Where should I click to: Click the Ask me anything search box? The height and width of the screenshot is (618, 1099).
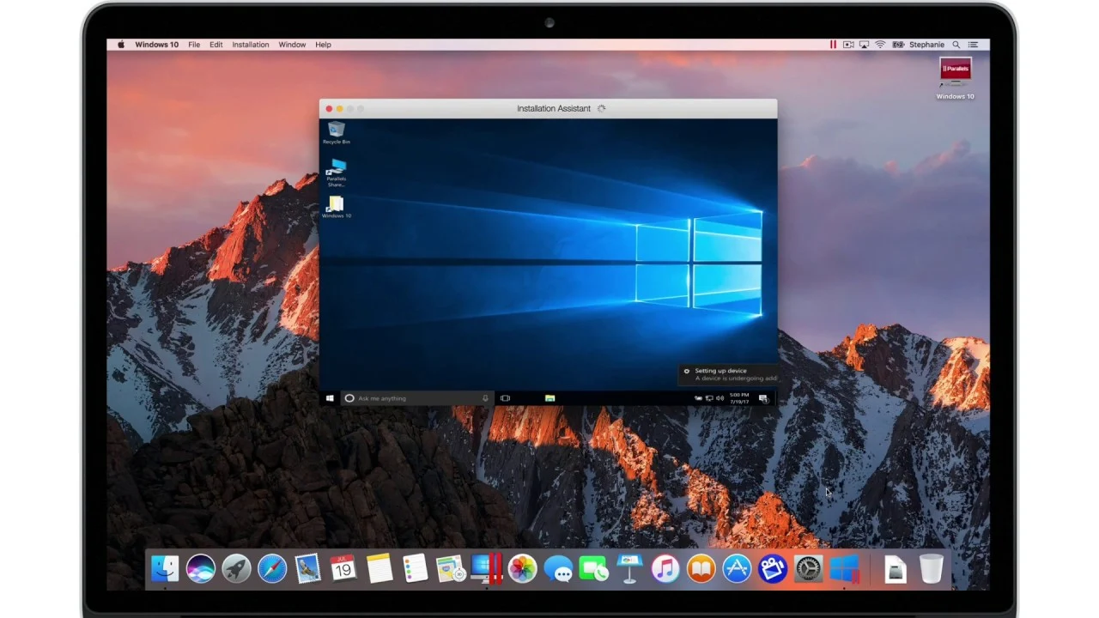(416, 398)
